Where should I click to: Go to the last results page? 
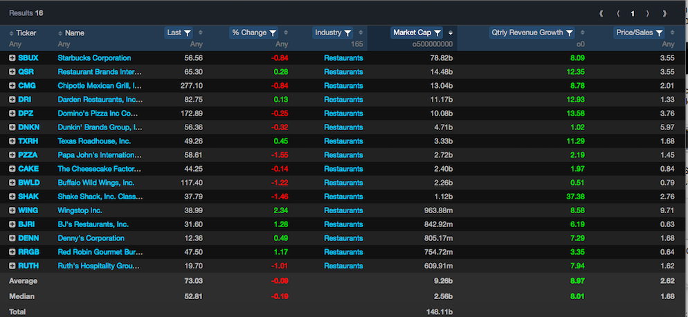(664, 14)
